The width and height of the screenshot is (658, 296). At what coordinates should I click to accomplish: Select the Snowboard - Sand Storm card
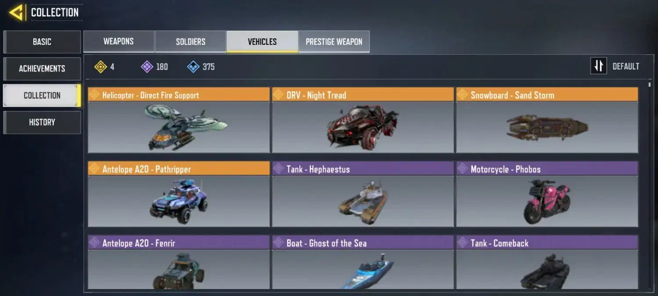(547, 120)
